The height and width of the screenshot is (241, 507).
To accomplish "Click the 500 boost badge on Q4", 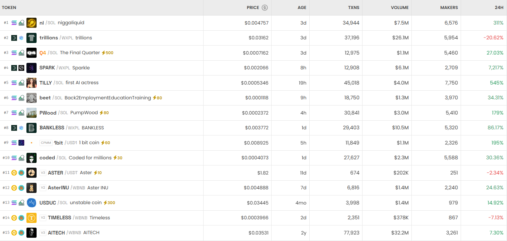I will tap(108, 53).
